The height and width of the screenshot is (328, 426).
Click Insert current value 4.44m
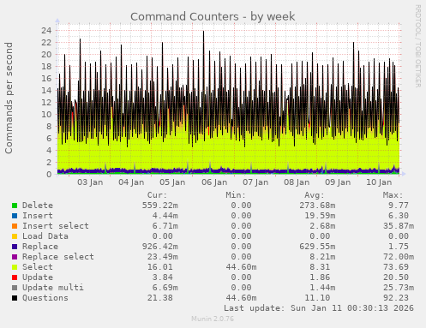pos(165,216)
